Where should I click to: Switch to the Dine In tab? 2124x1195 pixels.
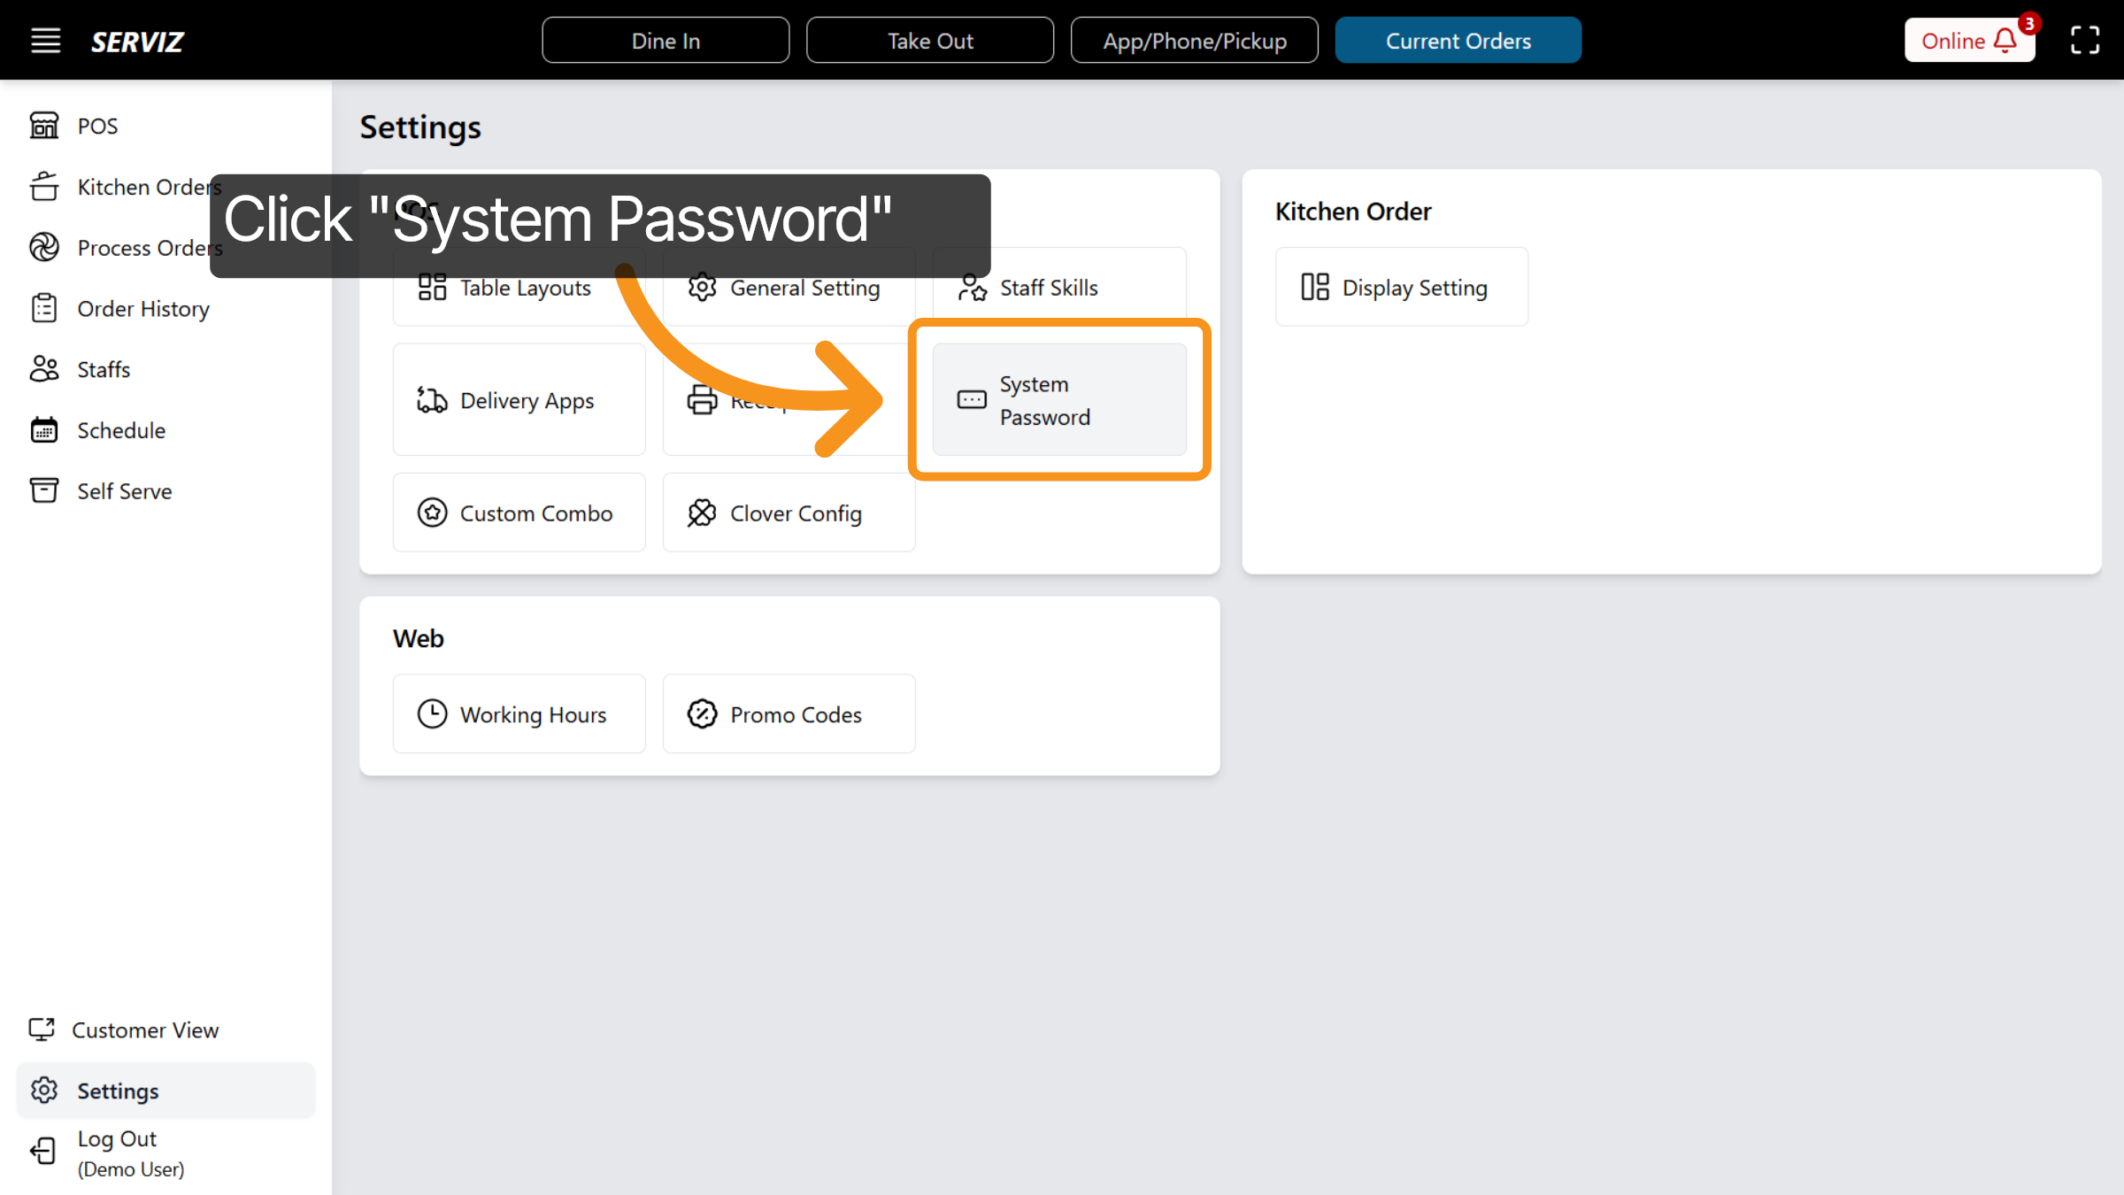pos(665,40)
